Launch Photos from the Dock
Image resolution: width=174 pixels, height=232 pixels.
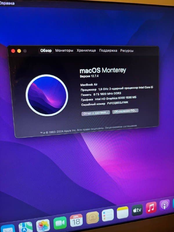(43, 226)
